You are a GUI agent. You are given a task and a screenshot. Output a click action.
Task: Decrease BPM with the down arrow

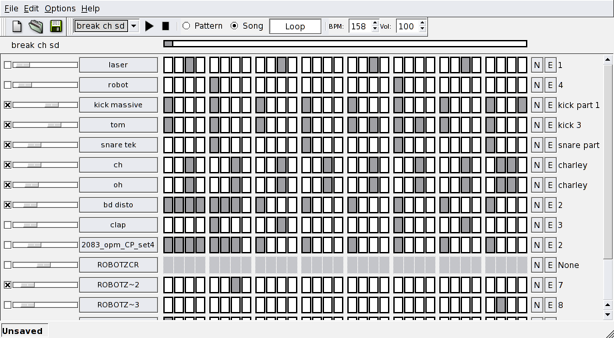coord(375,29)
